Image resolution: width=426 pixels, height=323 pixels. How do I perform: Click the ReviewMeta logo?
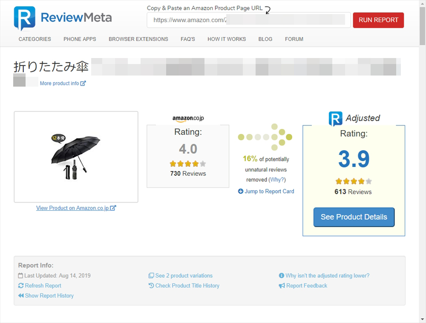tap(63, 18)
